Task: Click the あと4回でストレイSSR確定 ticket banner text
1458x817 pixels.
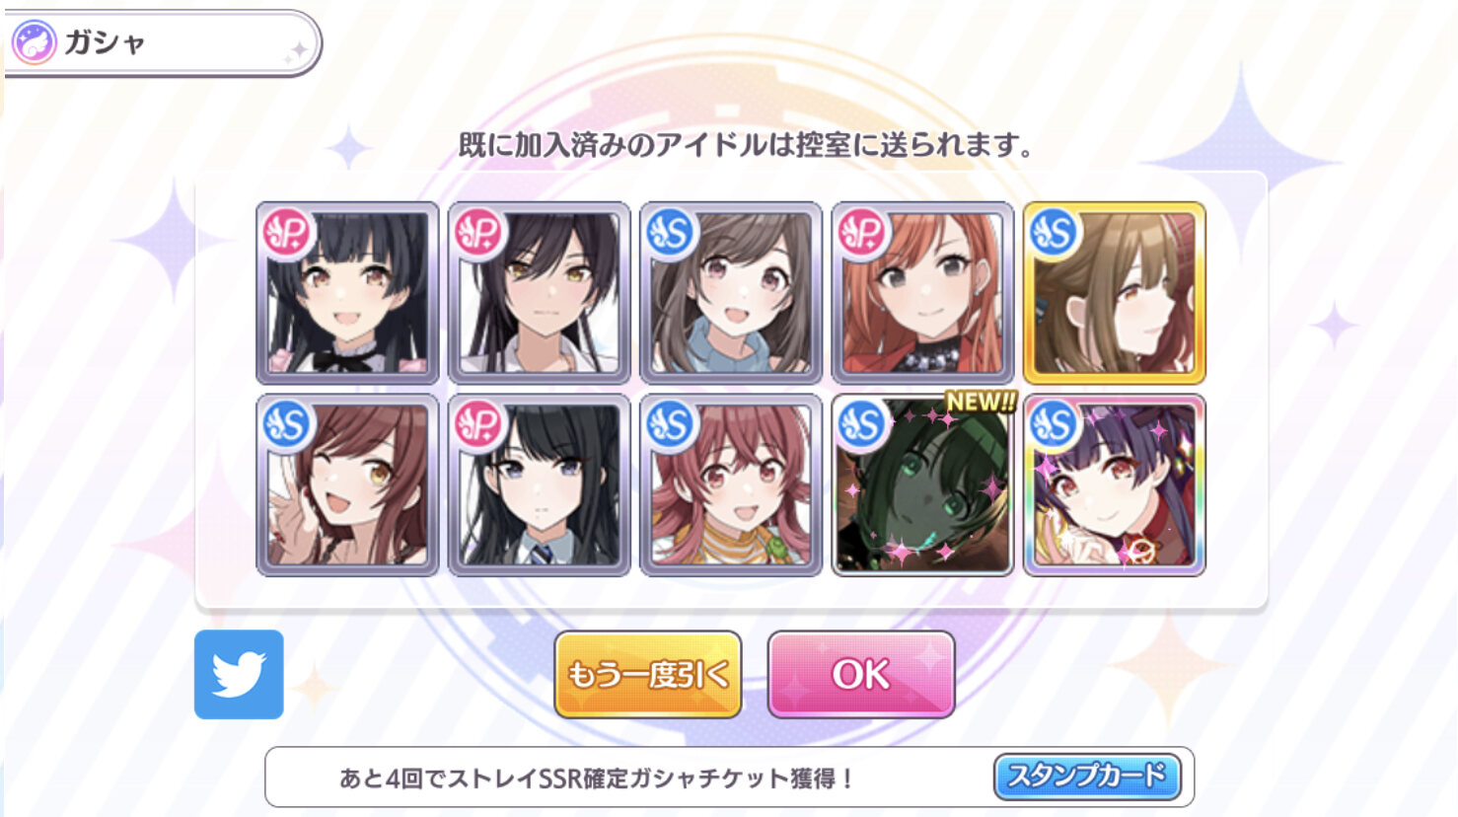Action: [597, 778]
